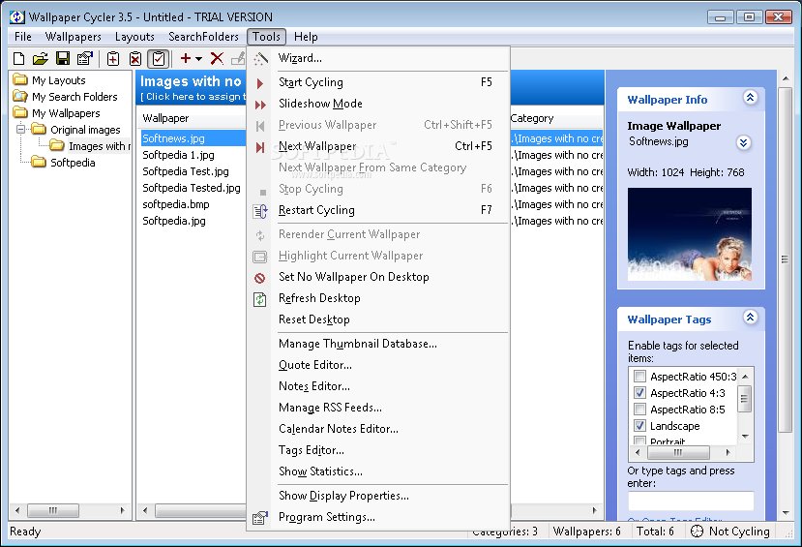Click the Program Settings toolbar icon
Viewport: 802px width, 547px height.
tap(85, 59)
